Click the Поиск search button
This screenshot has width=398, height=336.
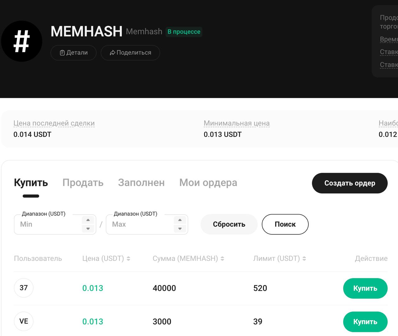(285, 224)
